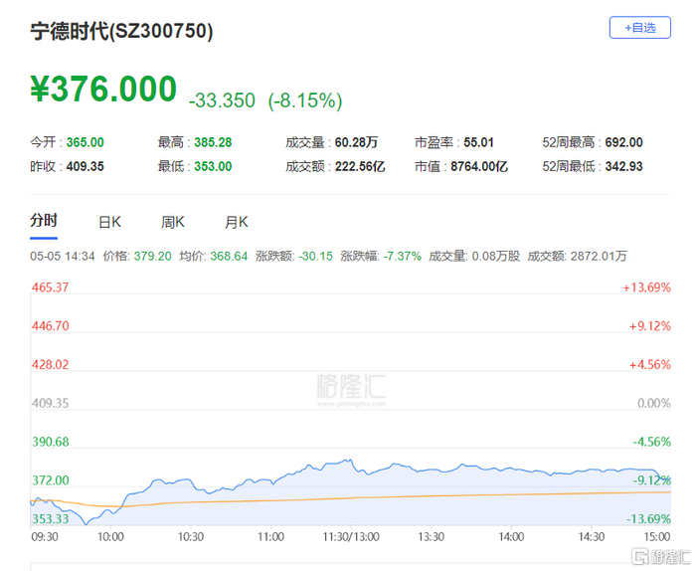This screenshot has width=696, height=571.
Task: Click the timestamp 05-05 14:34
Action: [x=63, y=257]
